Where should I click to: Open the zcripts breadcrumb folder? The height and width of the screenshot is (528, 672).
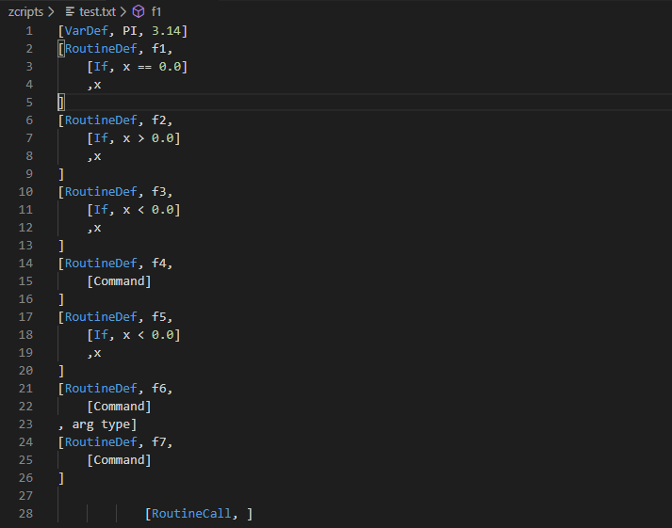25,12
